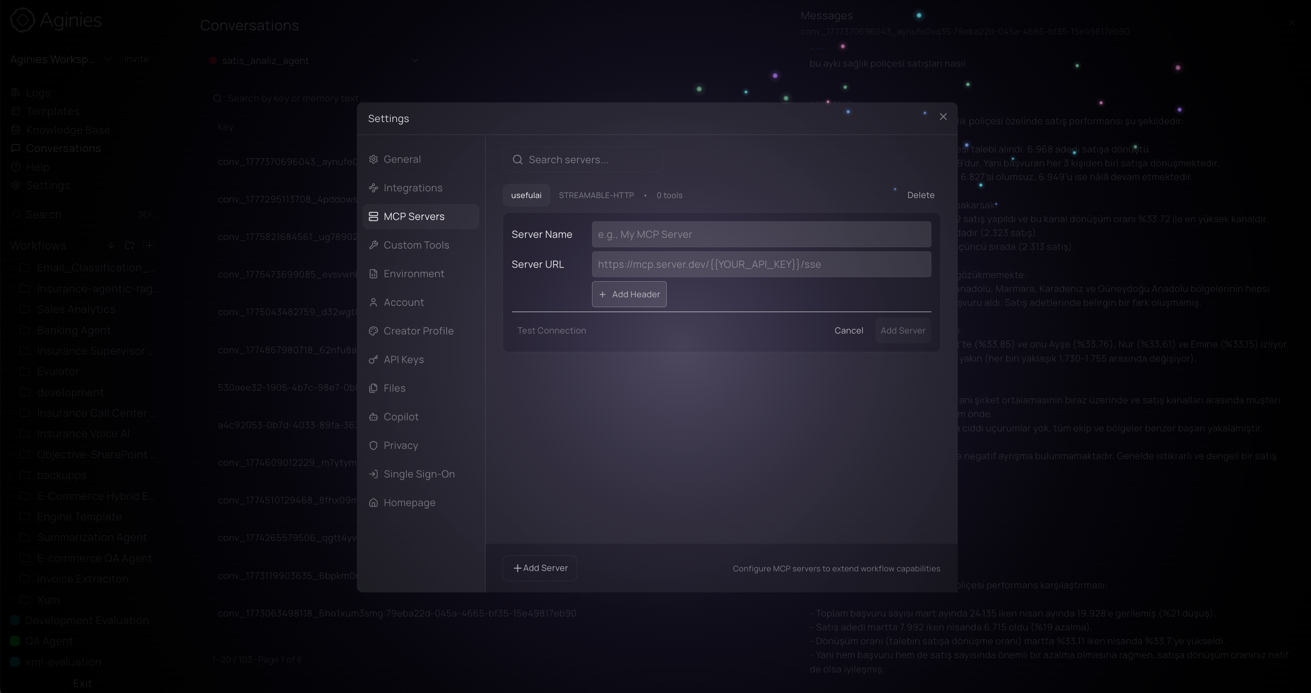
Task: Open Files settings section
Action: (x=420, y=388)
